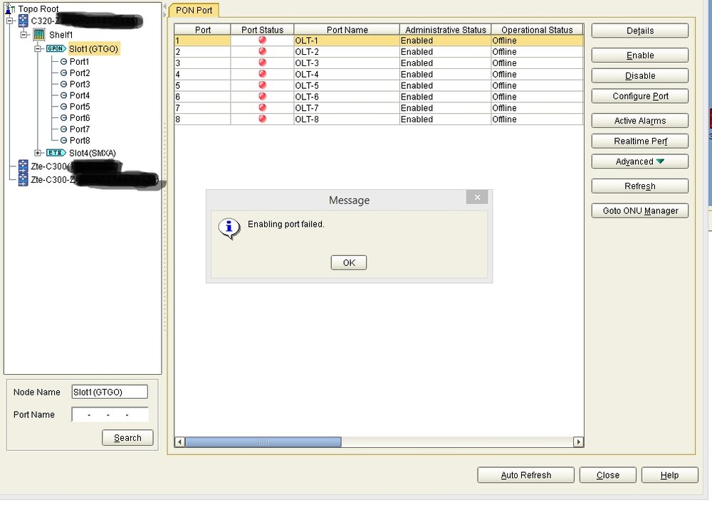Expand the Slot4(SMXA) tree node
The width and height of the screenshot is (712, 507).
[38, 153]
